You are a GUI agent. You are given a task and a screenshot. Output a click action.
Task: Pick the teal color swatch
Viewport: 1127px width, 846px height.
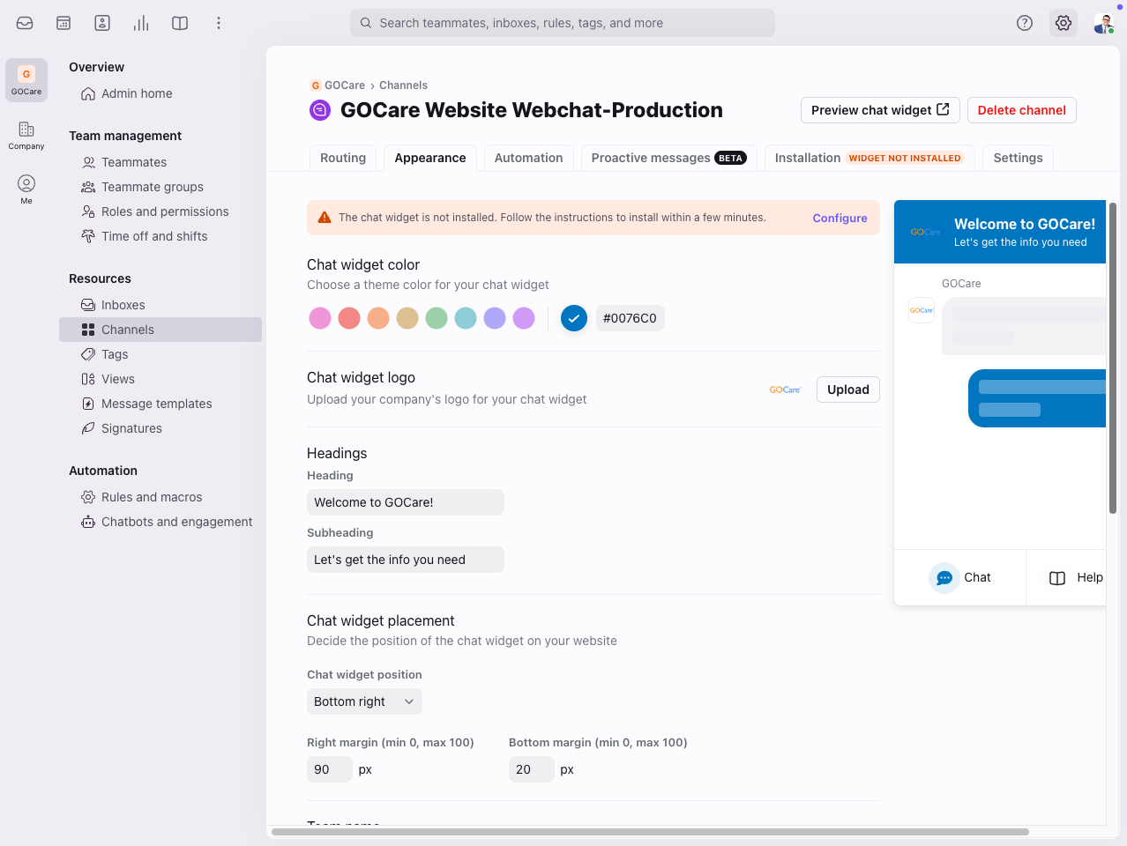click(466, 318)
